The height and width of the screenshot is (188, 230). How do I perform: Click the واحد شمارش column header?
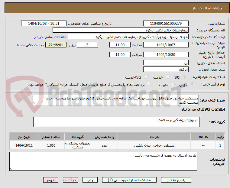click(x=105, y=137)
